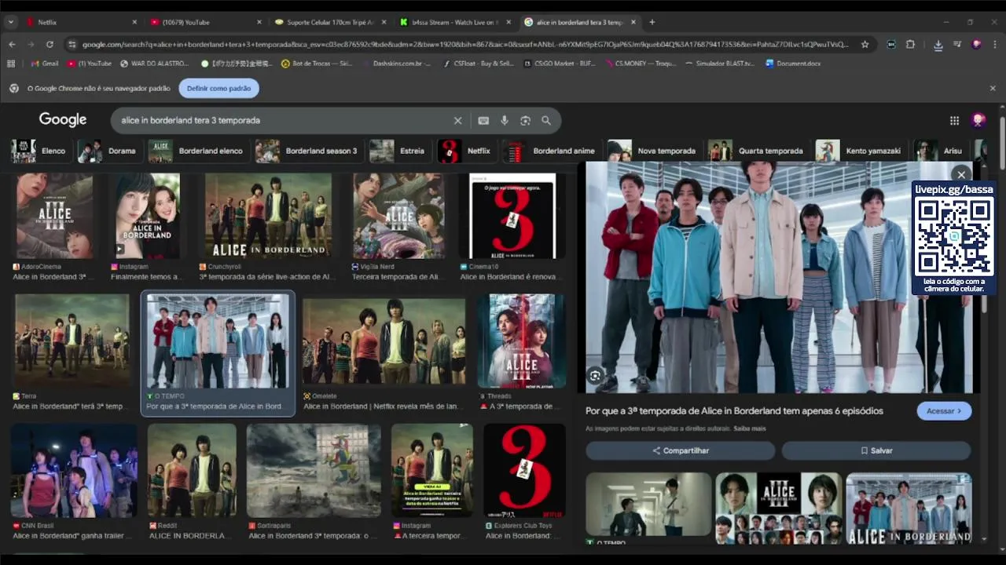Image resolution: width=1006 pixels, height=565 pixels.
Task: Switch to Suporte Celular 170cm Tripé tab
Action: pyautogui.click(x=331, y=22)
